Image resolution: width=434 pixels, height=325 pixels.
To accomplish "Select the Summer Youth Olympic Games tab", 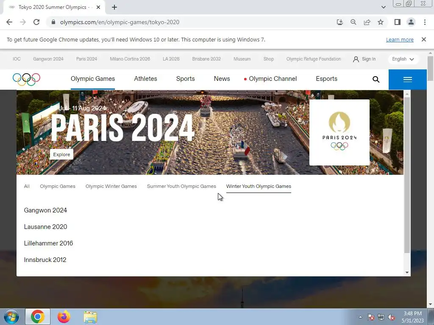I will click(181, 186).
